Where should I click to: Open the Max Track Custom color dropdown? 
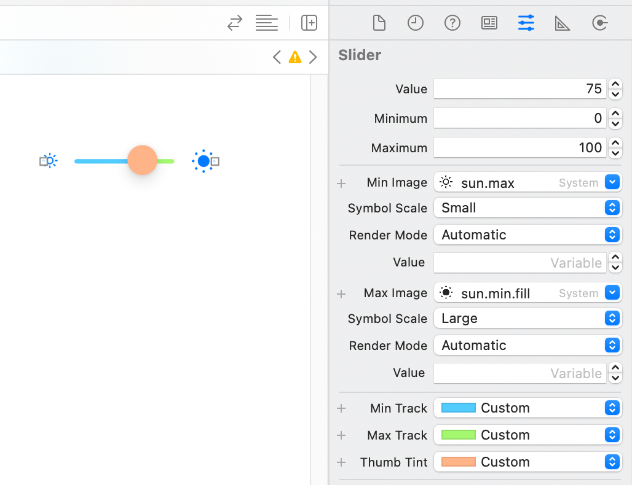tap(611, 435)
